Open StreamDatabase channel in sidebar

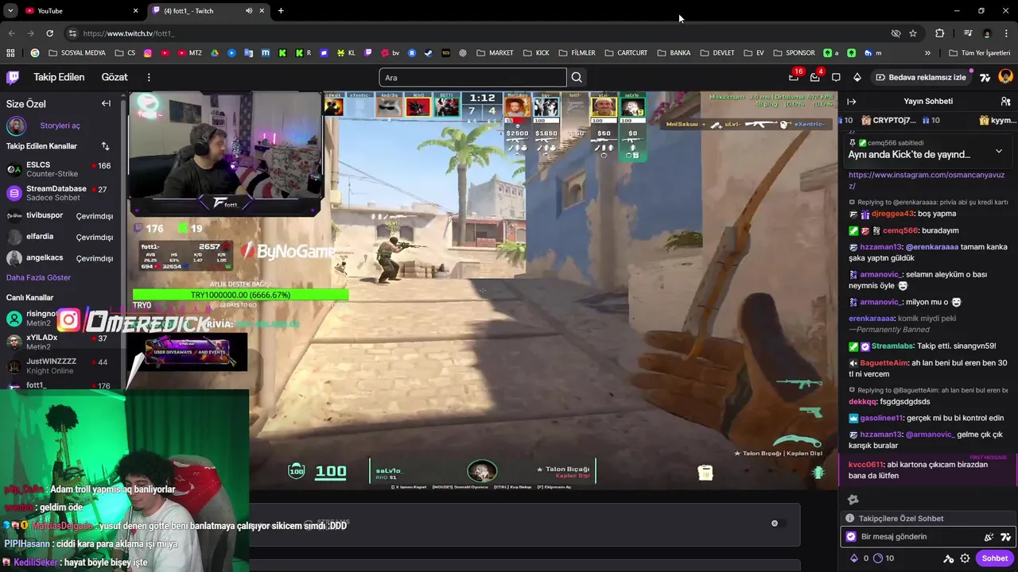[60, 193]
